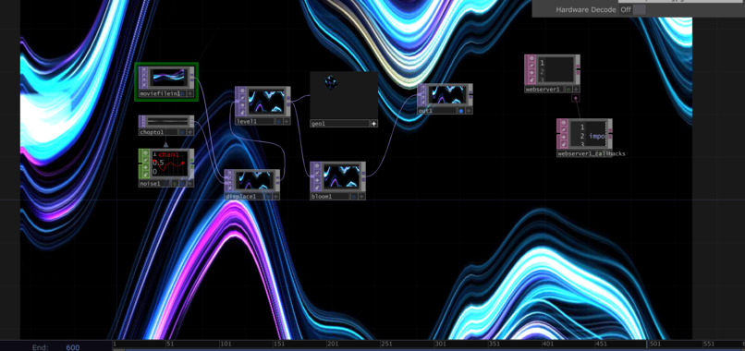The width and height of the screenshot is (745, 351).
Task: Click the End frame field showing 600
Action: (73, 347)
